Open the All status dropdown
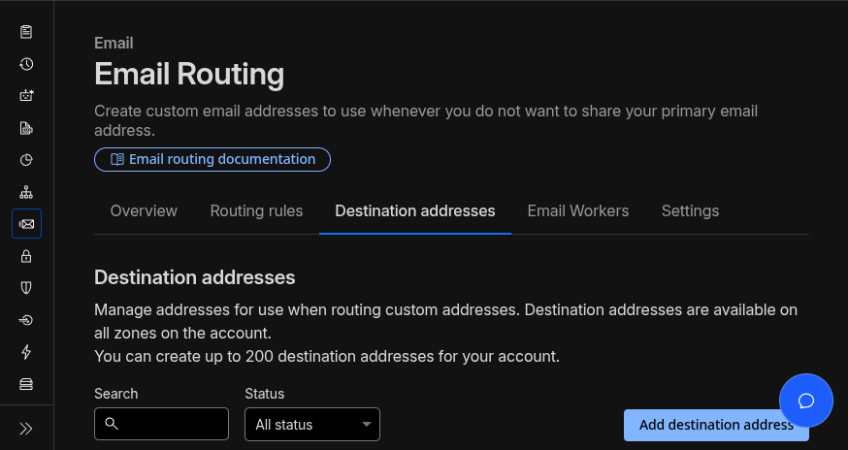848x450 pixels. coord(312,424)
